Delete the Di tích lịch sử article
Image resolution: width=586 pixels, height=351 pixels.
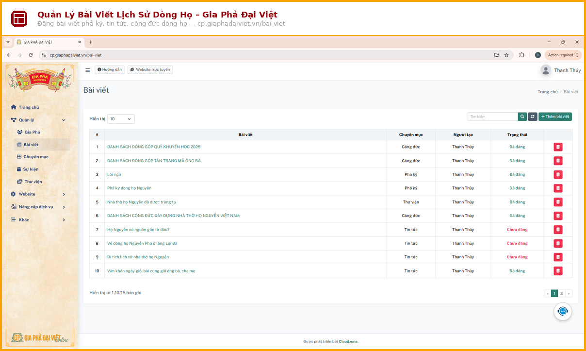pos(558,257)
